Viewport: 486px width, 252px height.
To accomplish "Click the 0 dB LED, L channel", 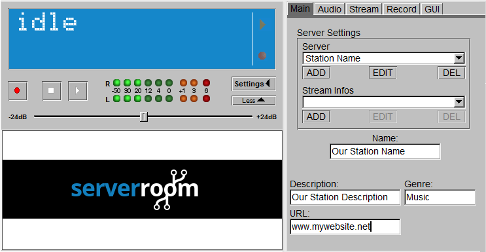I will tap(169, 99).
